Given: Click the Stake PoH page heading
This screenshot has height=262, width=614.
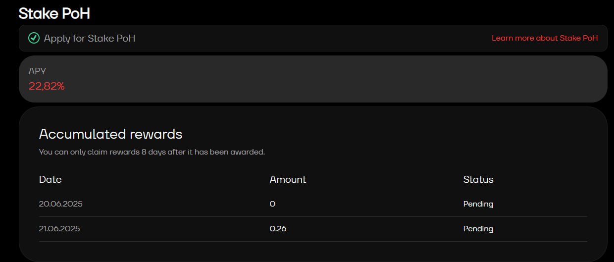Looking at the screenshot, I should pos(54,13).
